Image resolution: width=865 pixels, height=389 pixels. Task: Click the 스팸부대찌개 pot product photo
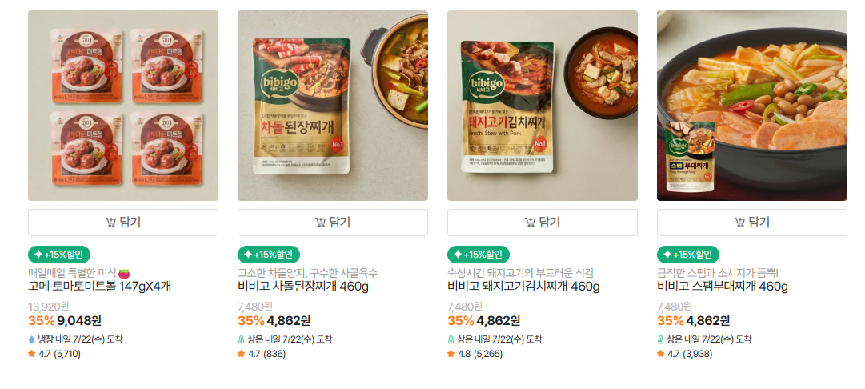click(x=752, y=106)
